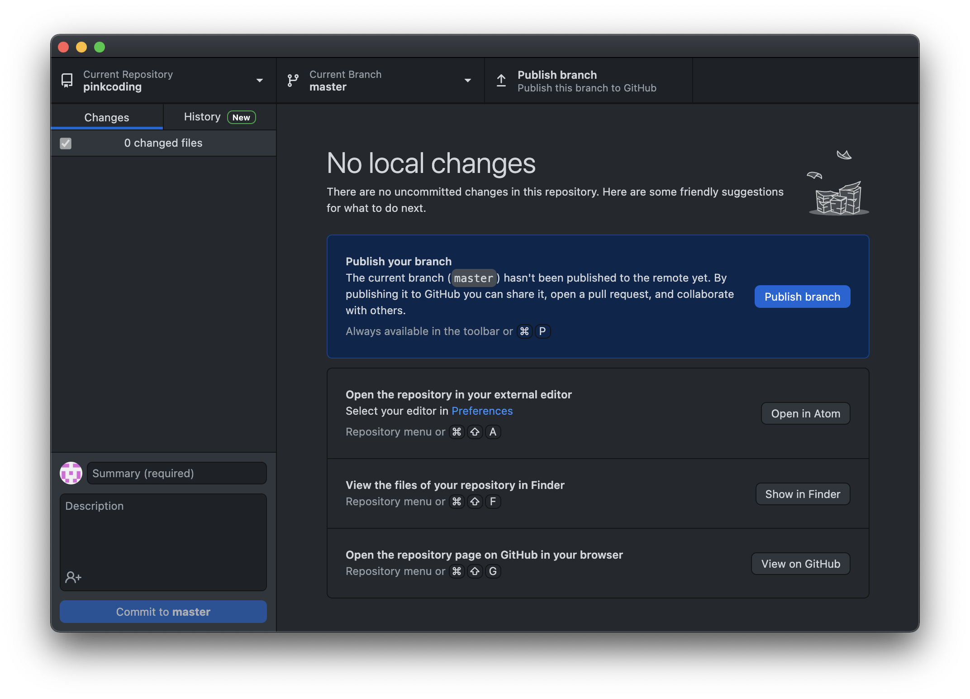Click the upload arrow icon for publishing
The image size is (970, 699).
[501, 81]
